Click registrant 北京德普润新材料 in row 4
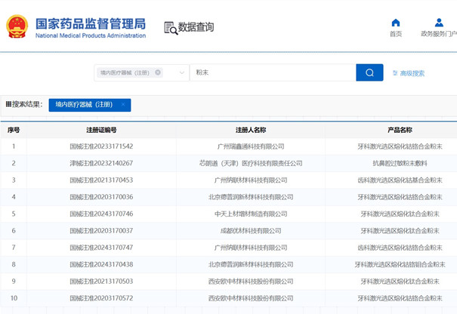Screen dimensions: 457x314 [x=251, y=197]
